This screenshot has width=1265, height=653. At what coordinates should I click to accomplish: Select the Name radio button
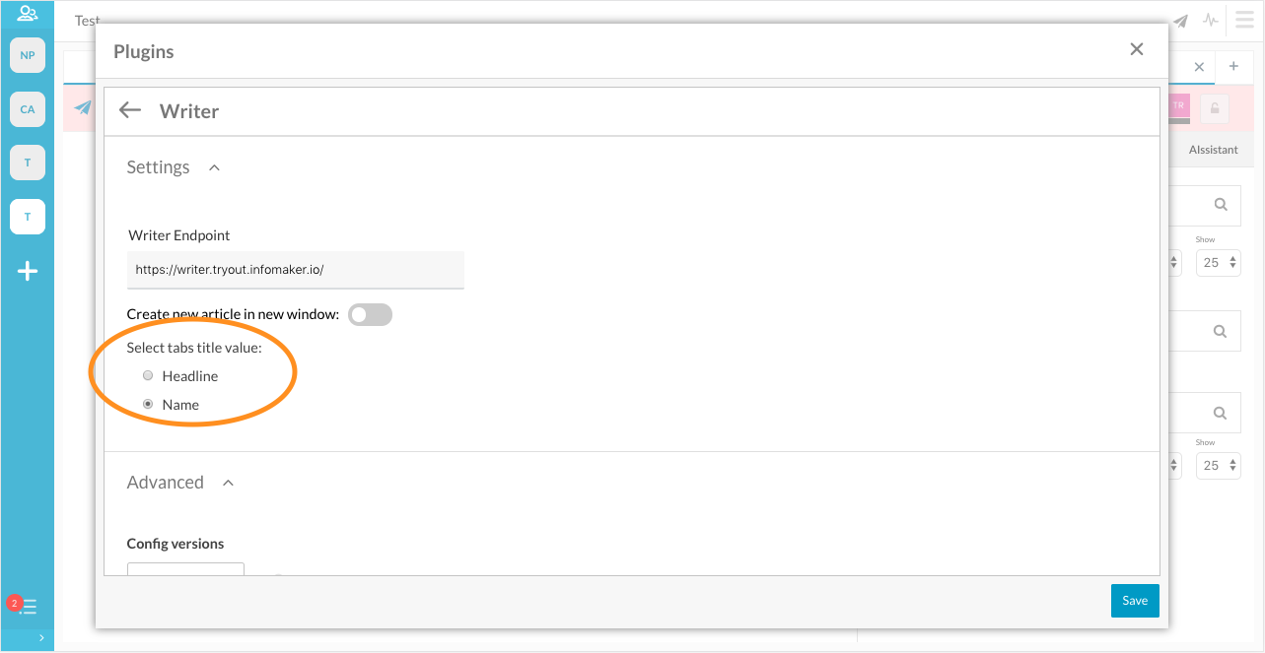147,404
